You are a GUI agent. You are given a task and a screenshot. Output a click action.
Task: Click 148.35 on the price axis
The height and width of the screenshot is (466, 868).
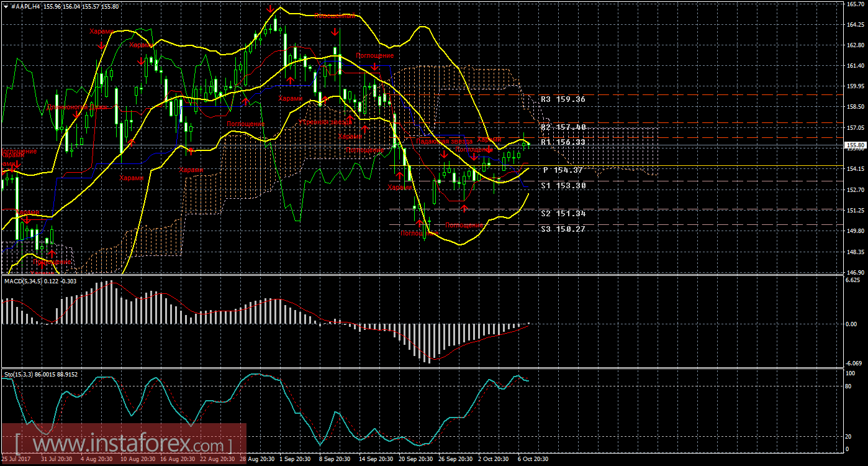(x=856, y=252)
